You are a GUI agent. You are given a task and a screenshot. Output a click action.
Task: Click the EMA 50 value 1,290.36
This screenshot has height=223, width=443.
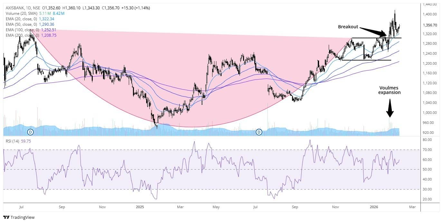click(x=46, y=24)
